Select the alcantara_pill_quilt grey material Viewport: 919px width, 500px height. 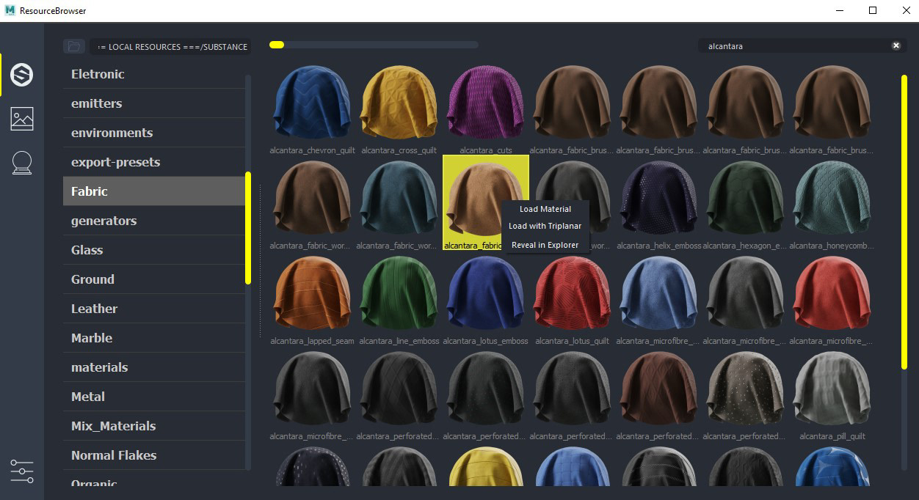tap(832, 389)
